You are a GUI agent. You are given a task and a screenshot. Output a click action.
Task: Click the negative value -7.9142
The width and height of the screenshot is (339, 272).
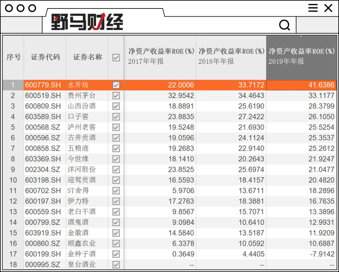[322, 254]
